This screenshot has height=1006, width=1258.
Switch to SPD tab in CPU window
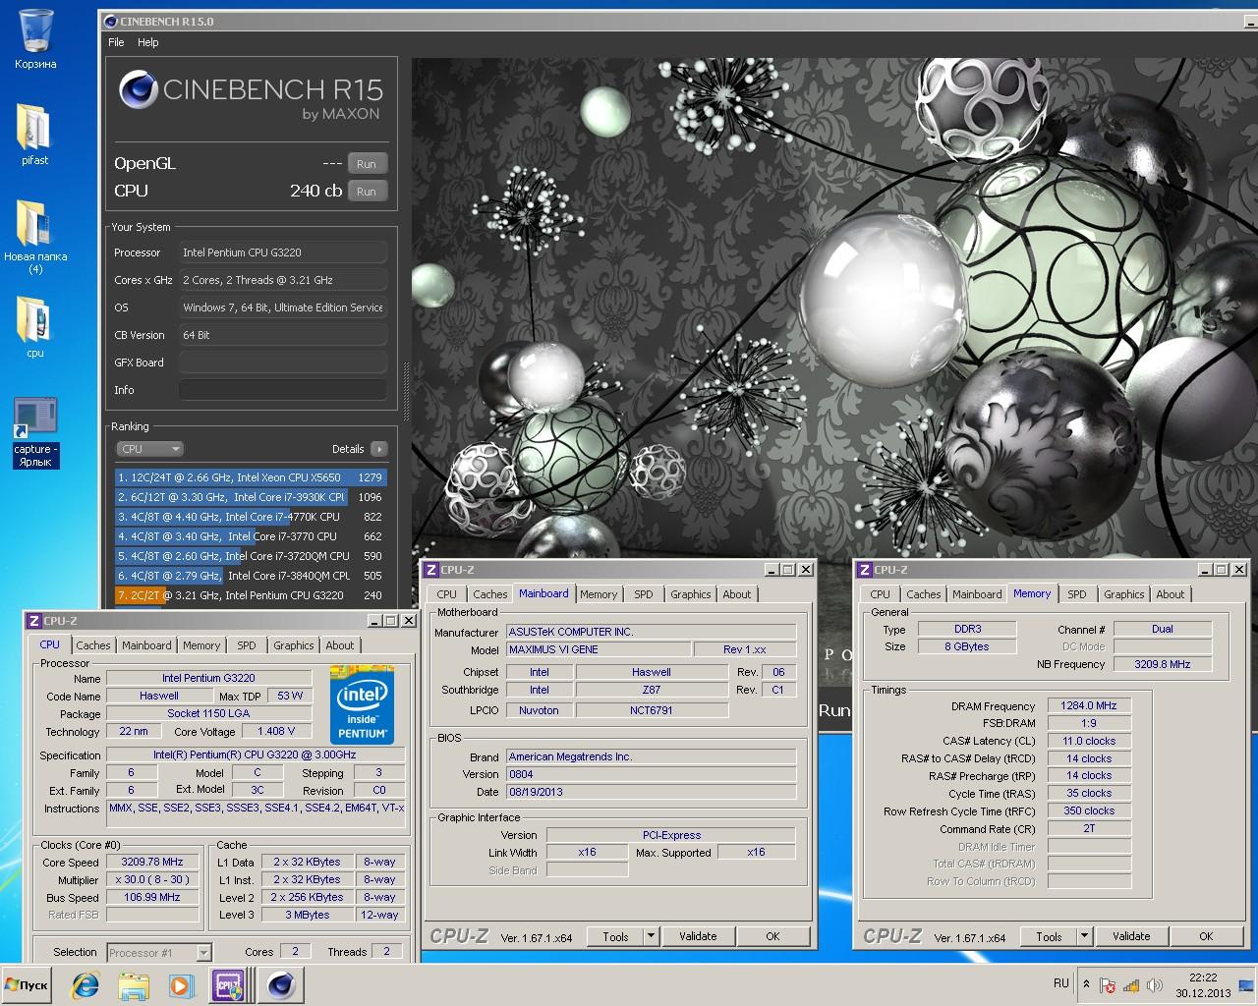click(247, 645)
